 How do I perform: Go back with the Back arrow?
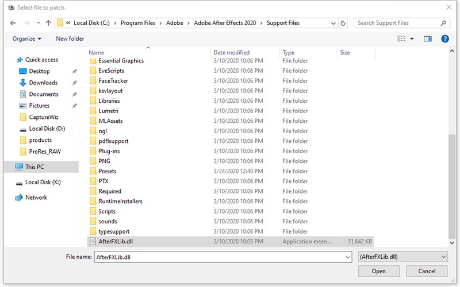click(13, 23)
